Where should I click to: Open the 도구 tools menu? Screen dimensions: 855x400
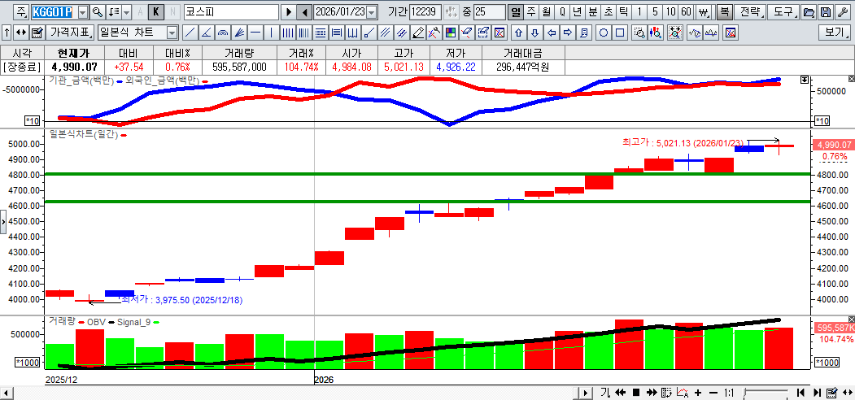pos(783,12)
